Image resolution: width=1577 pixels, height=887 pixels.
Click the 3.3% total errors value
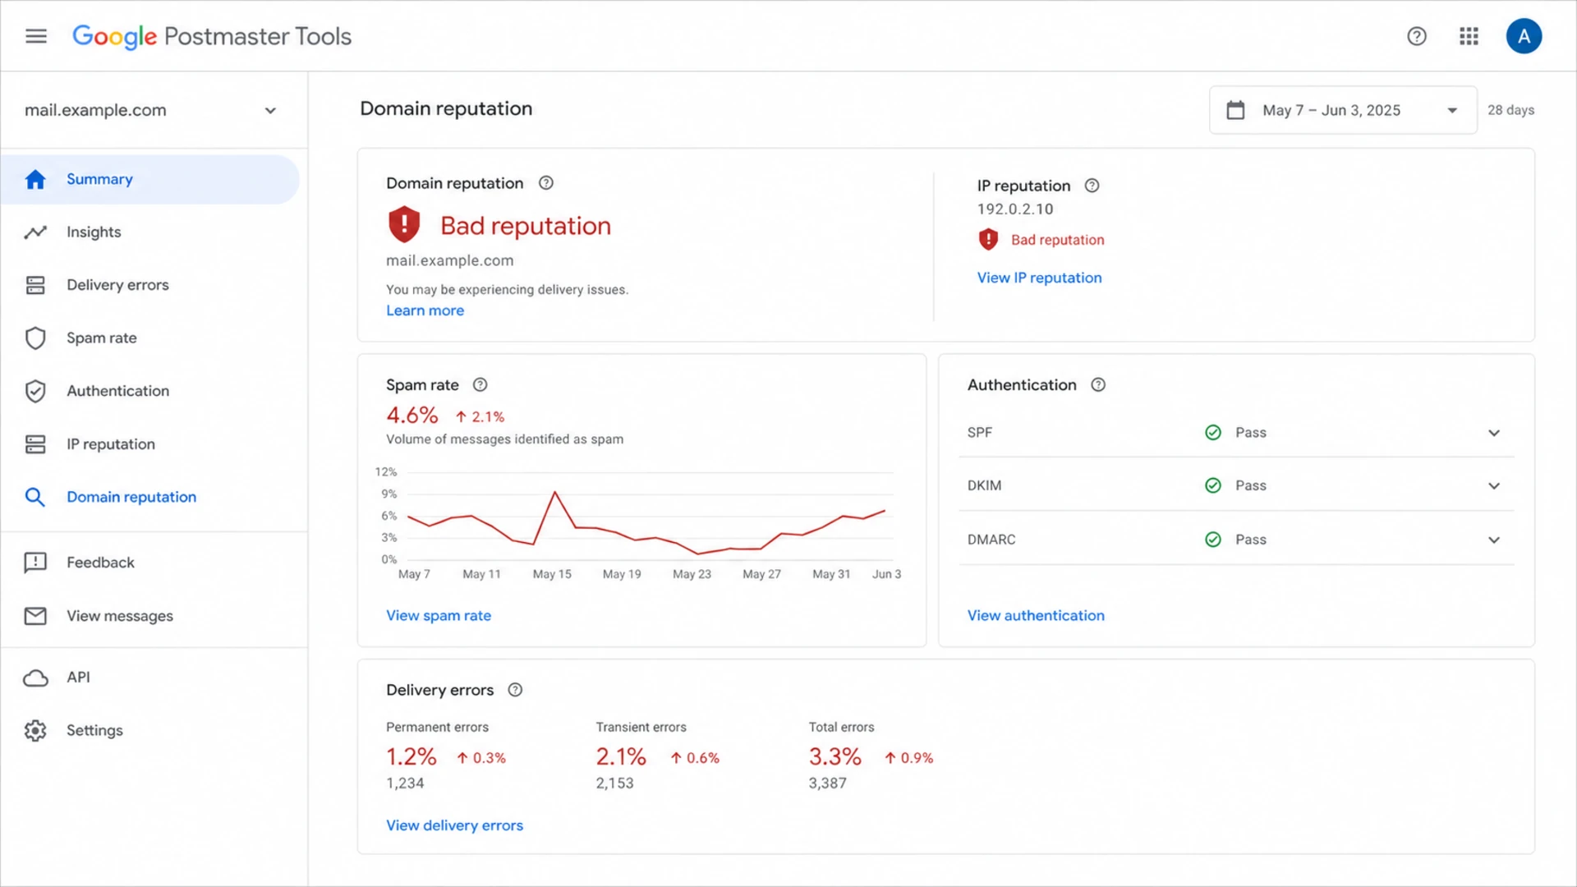[835, 756]
